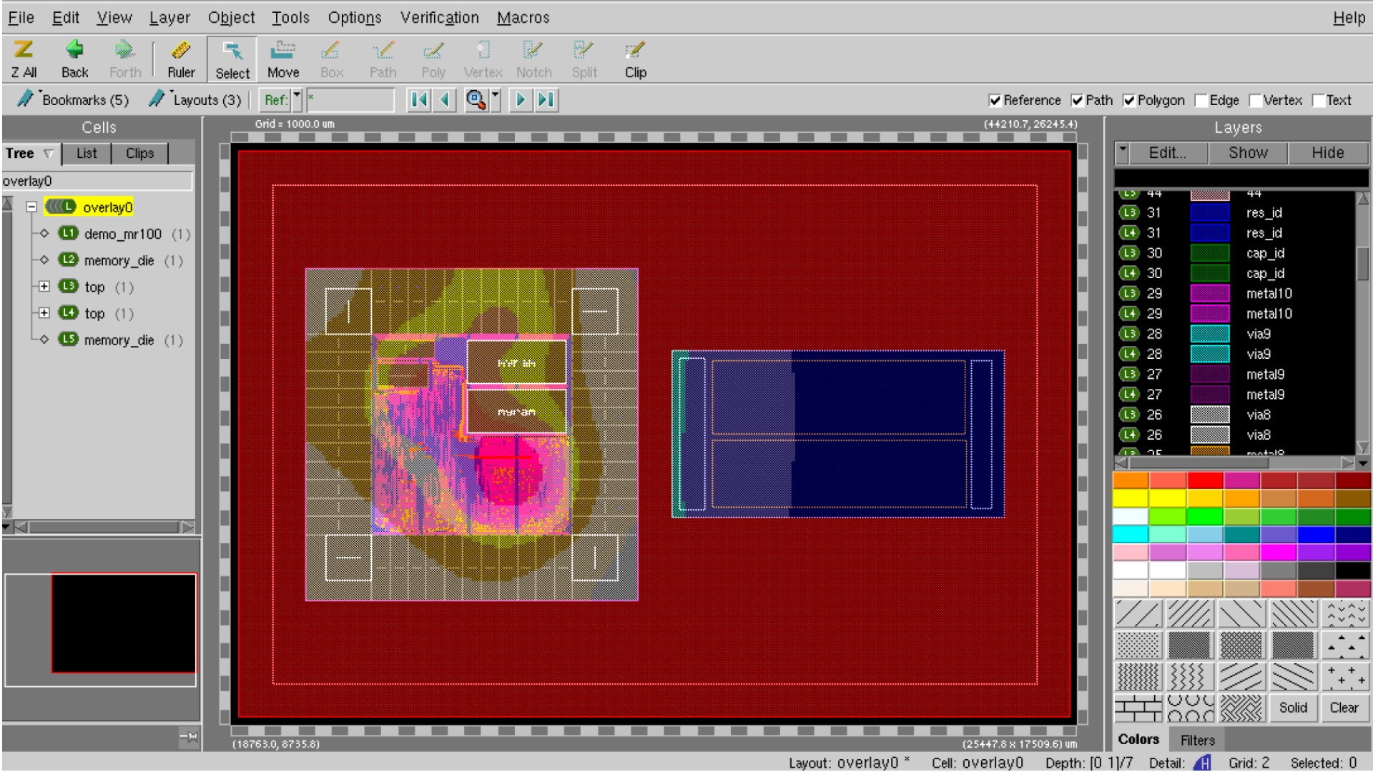Choose the Move tool
This screenshot has width=1373, height=772.
pyautogui.click(x=283, y=59)
